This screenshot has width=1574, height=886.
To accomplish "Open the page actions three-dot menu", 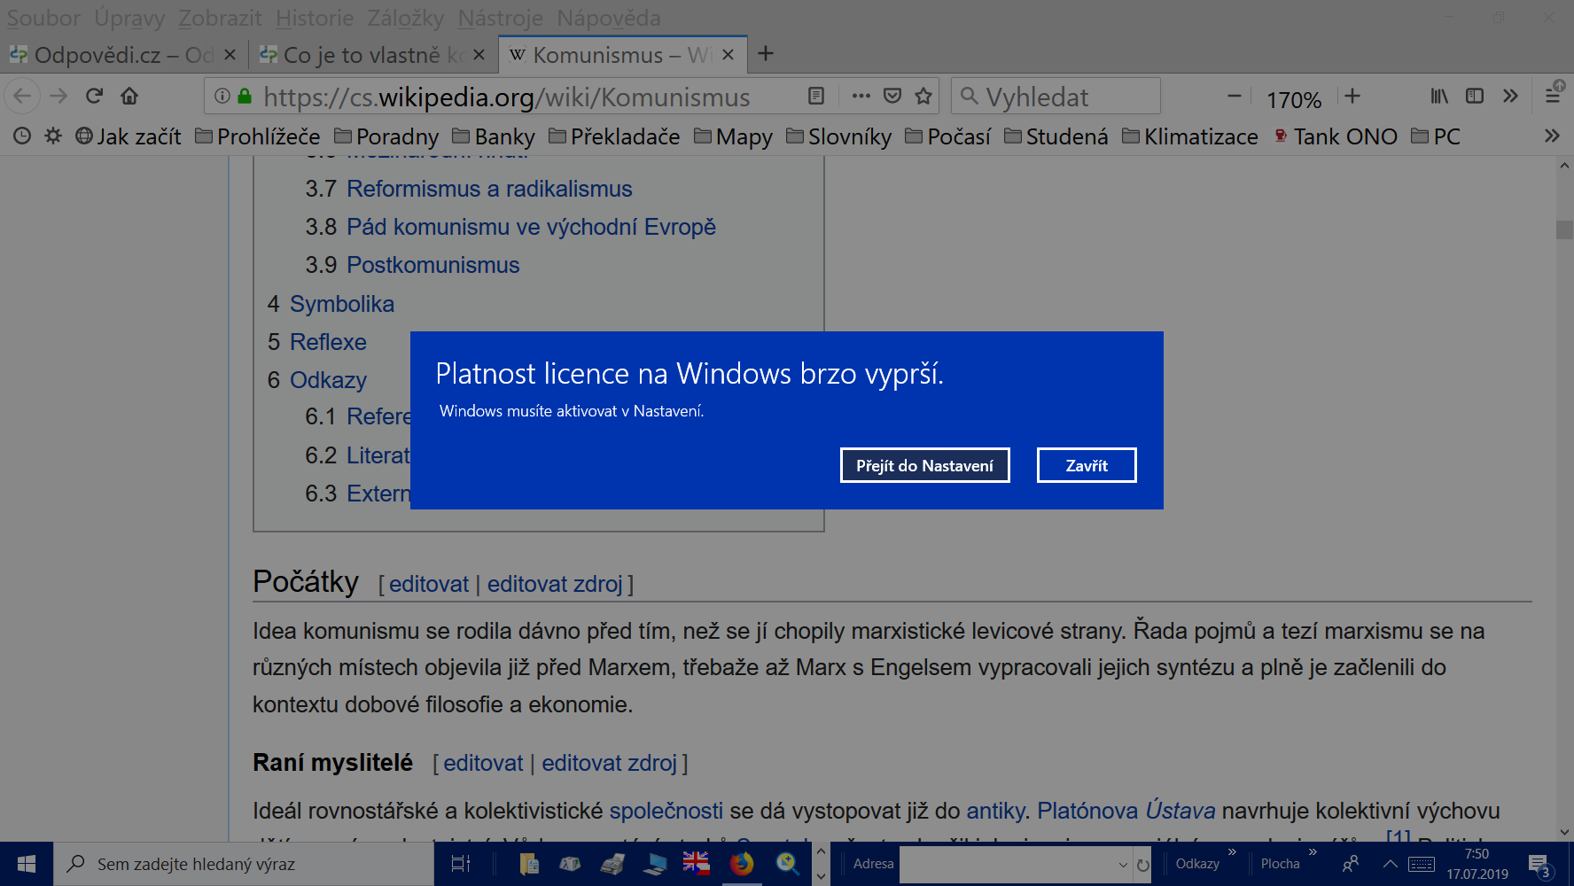I will 860,96.
